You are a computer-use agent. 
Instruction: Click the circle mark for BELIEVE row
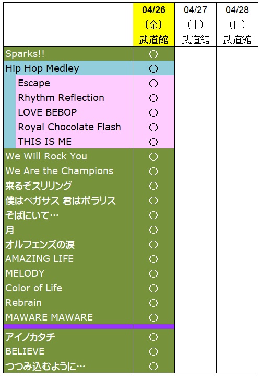coord(153,351)
